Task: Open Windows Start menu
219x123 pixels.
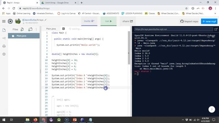Action: tap(4, 120)
